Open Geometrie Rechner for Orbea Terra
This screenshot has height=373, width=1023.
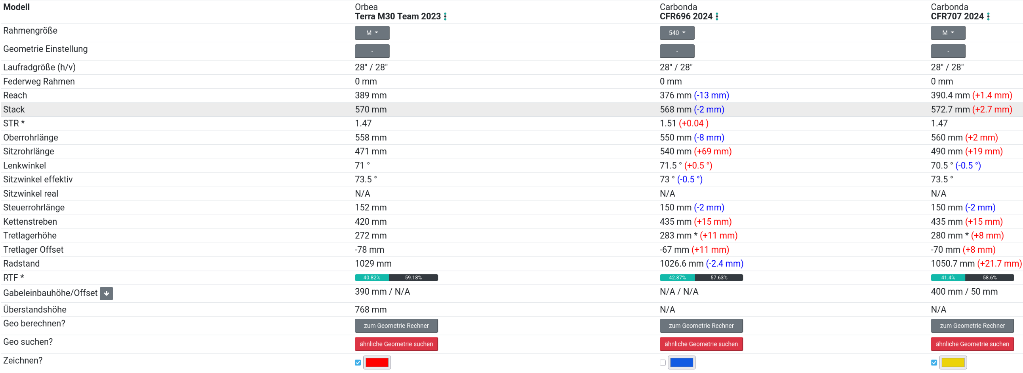click(396, 326)
